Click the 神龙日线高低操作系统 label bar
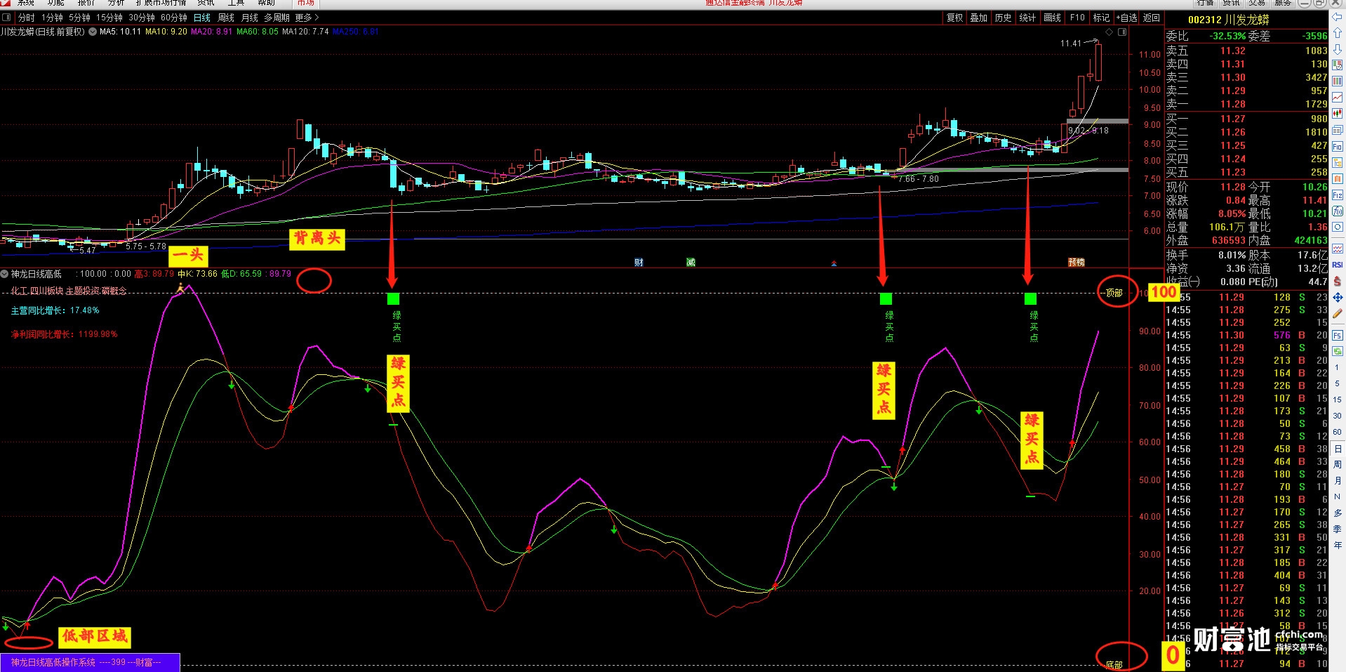 pyautogui.click(x=90, y=662)
